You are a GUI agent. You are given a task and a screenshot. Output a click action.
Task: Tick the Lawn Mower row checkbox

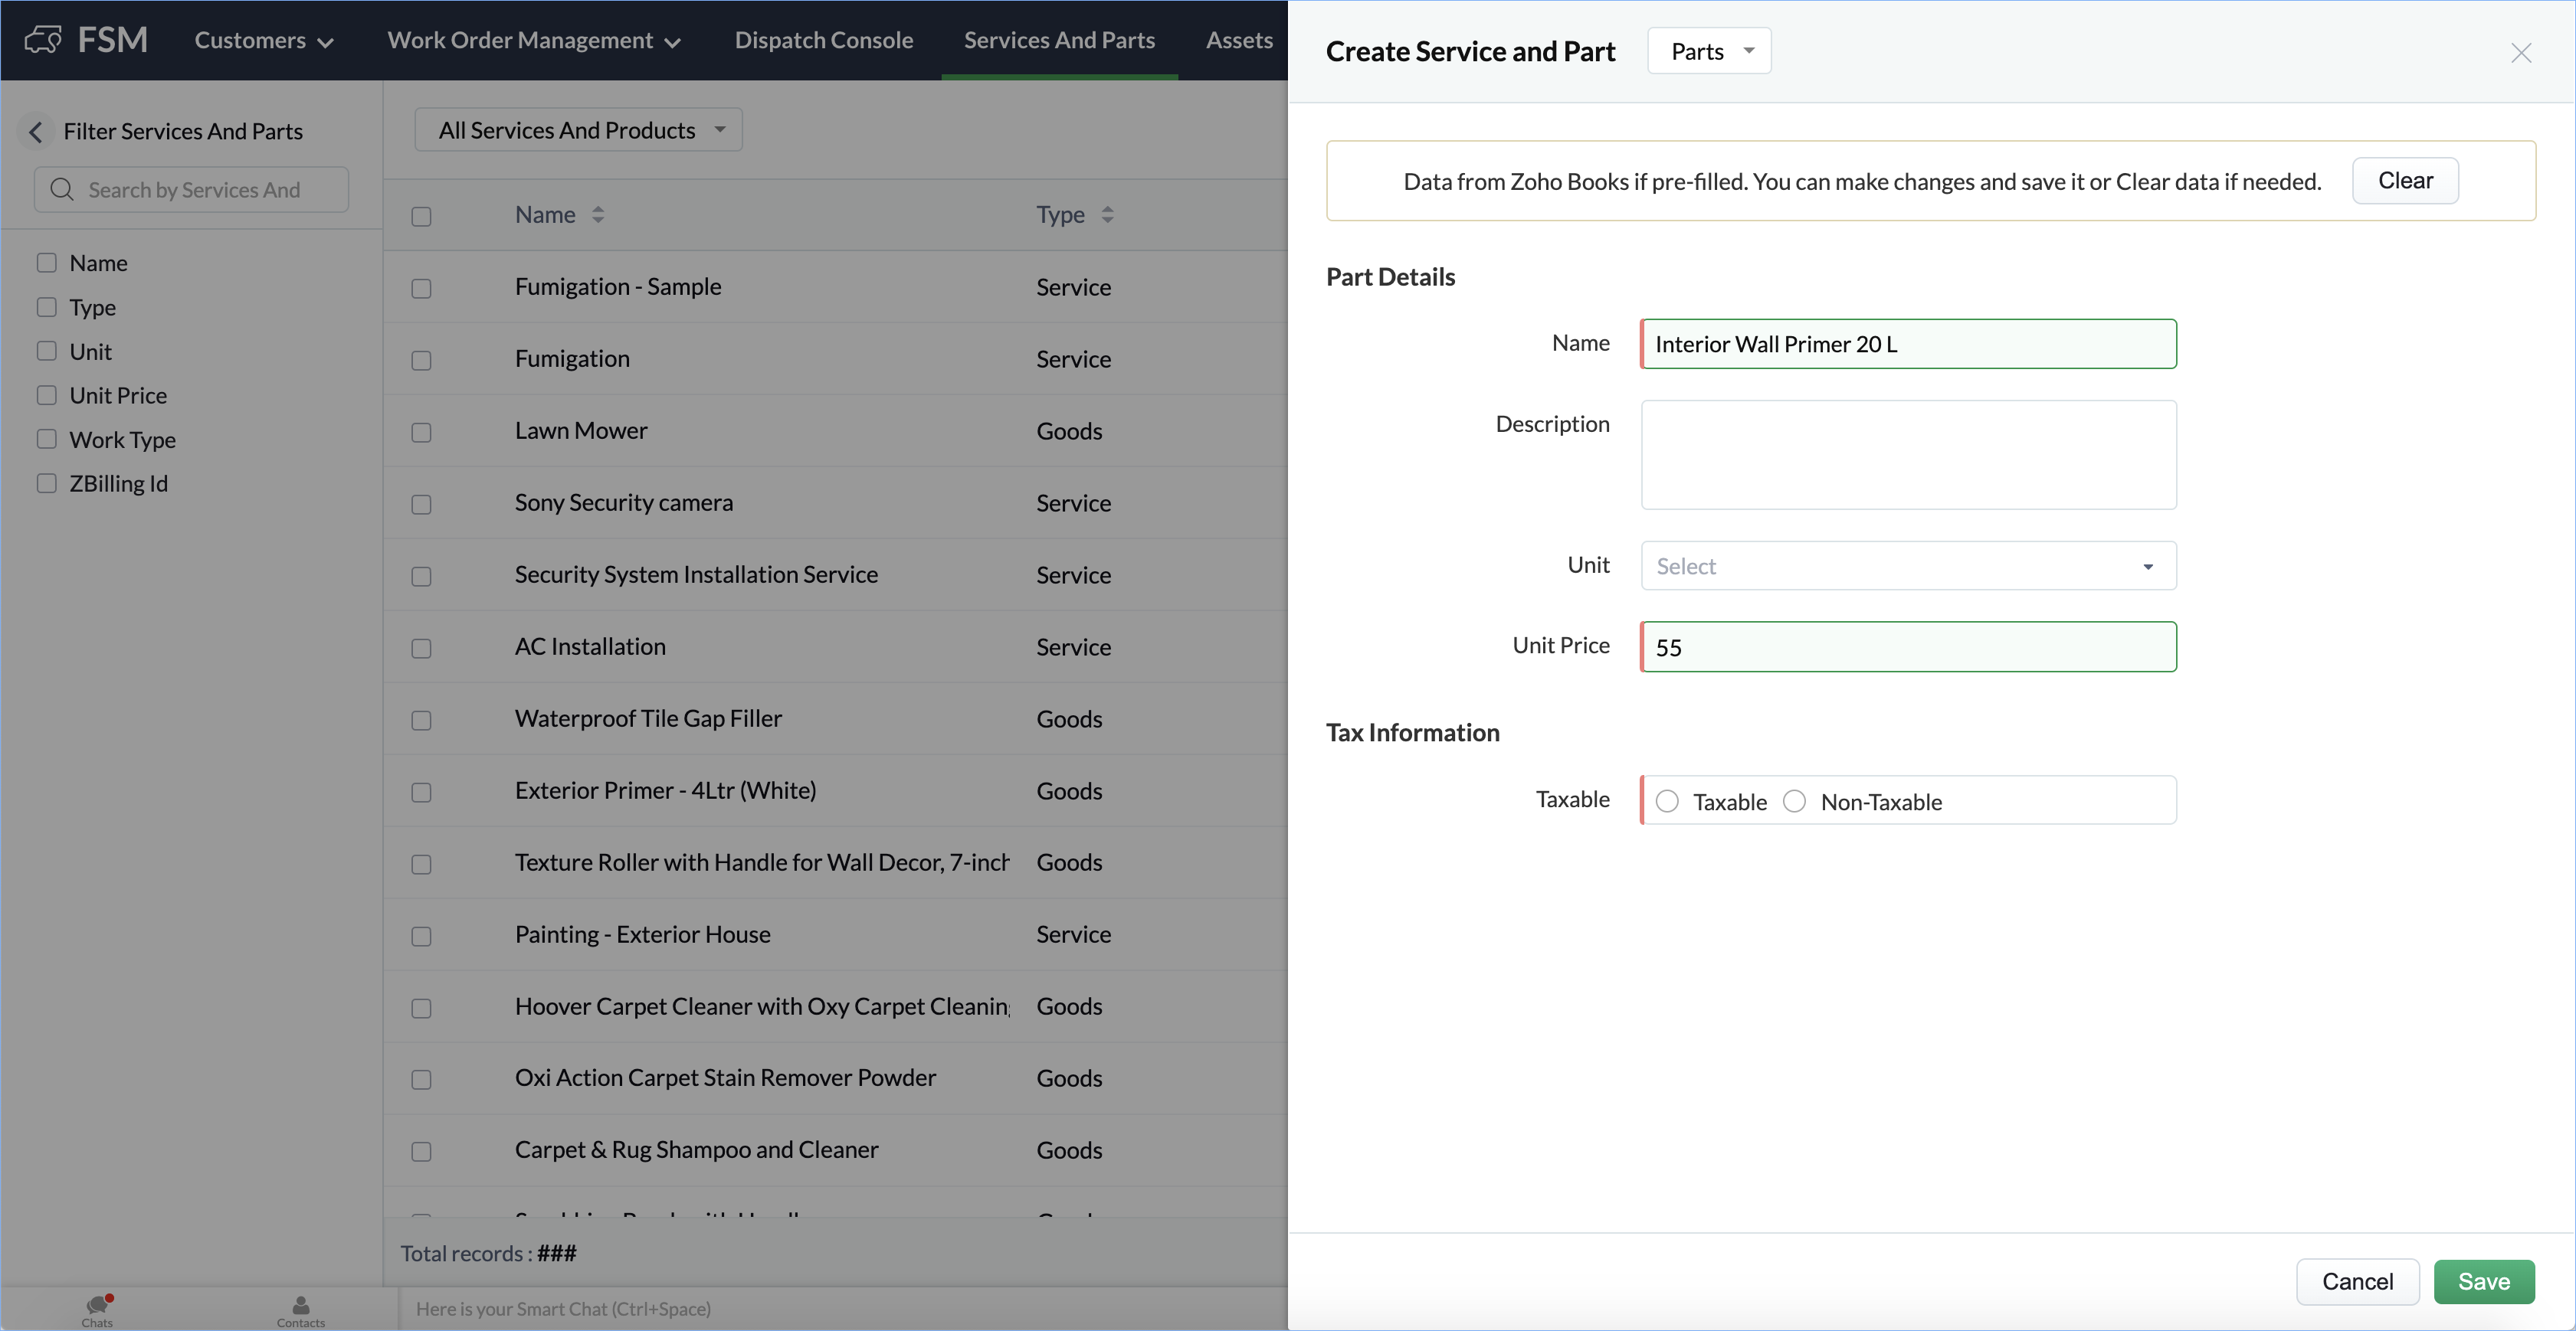click(x=421, y=433)
